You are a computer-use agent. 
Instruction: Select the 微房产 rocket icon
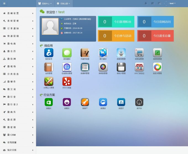click(x=85, y=102)
